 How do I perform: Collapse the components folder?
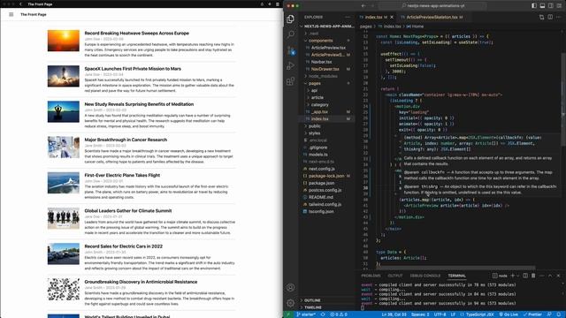[x=320, y=41]
